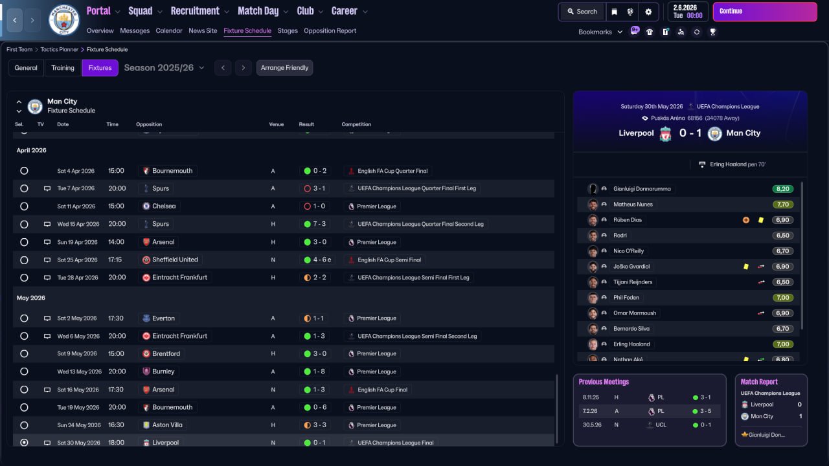Click Man City crest in match score header
Viewport: 829px width, 466px height.
coord(714,133)
